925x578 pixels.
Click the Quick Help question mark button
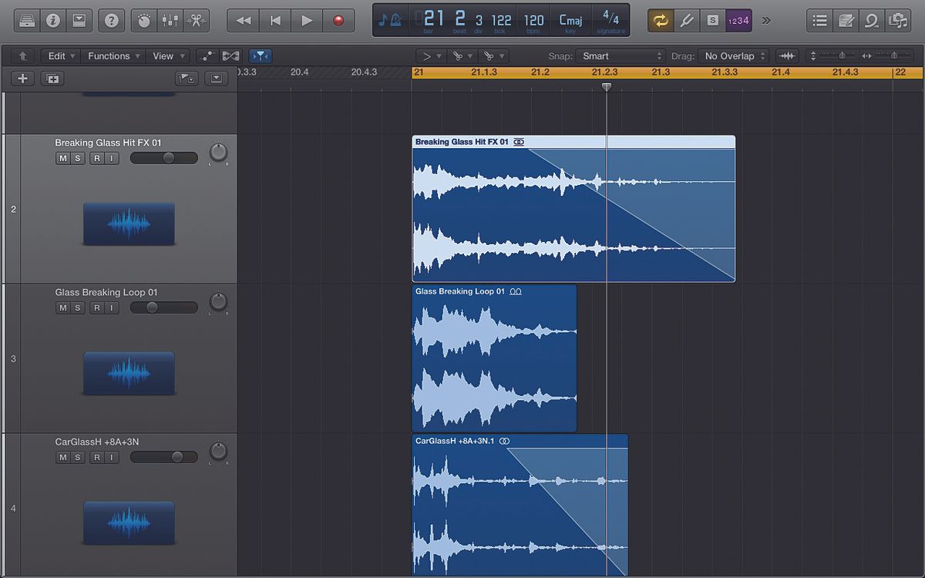[112, 19]
